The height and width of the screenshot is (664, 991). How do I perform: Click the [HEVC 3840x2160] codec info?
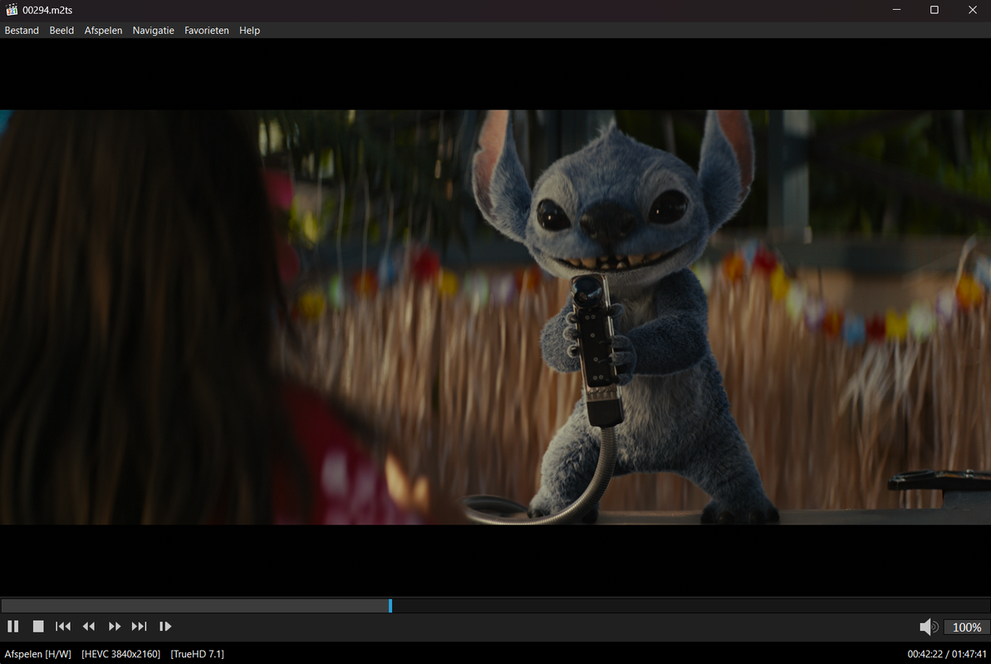point(120,654)
